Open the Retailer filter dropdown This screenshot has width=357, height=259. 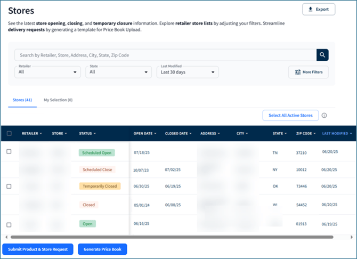click(x=47, y=72)
